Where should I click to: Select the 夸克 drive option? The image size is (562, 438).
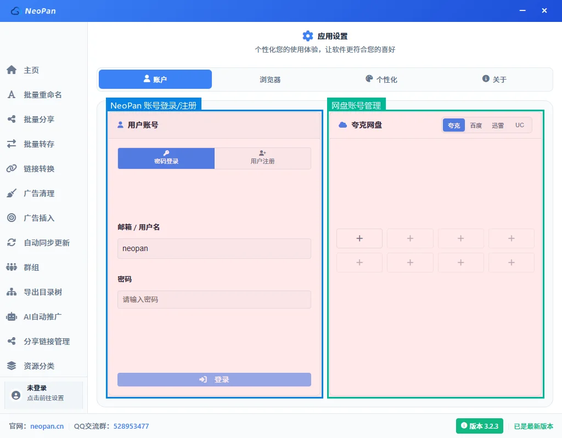point(454,126)
